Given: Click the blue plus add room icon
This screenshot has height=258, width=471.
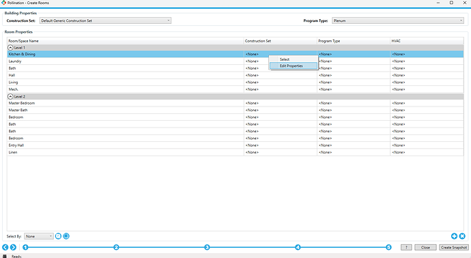Looking at the screenshot, I should 454,236.
